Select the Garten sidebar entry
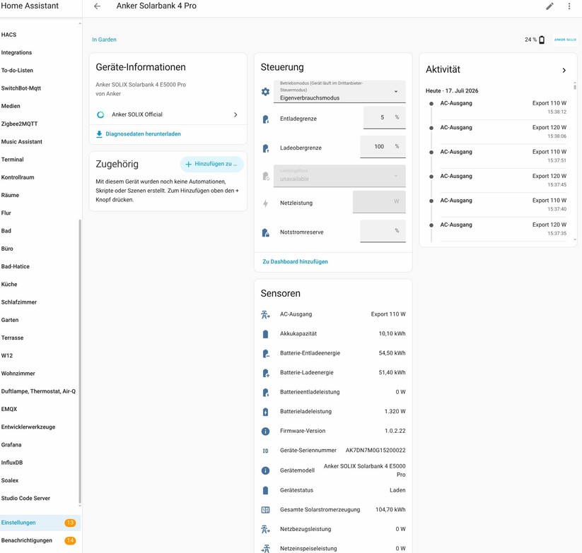 [40, 320]
